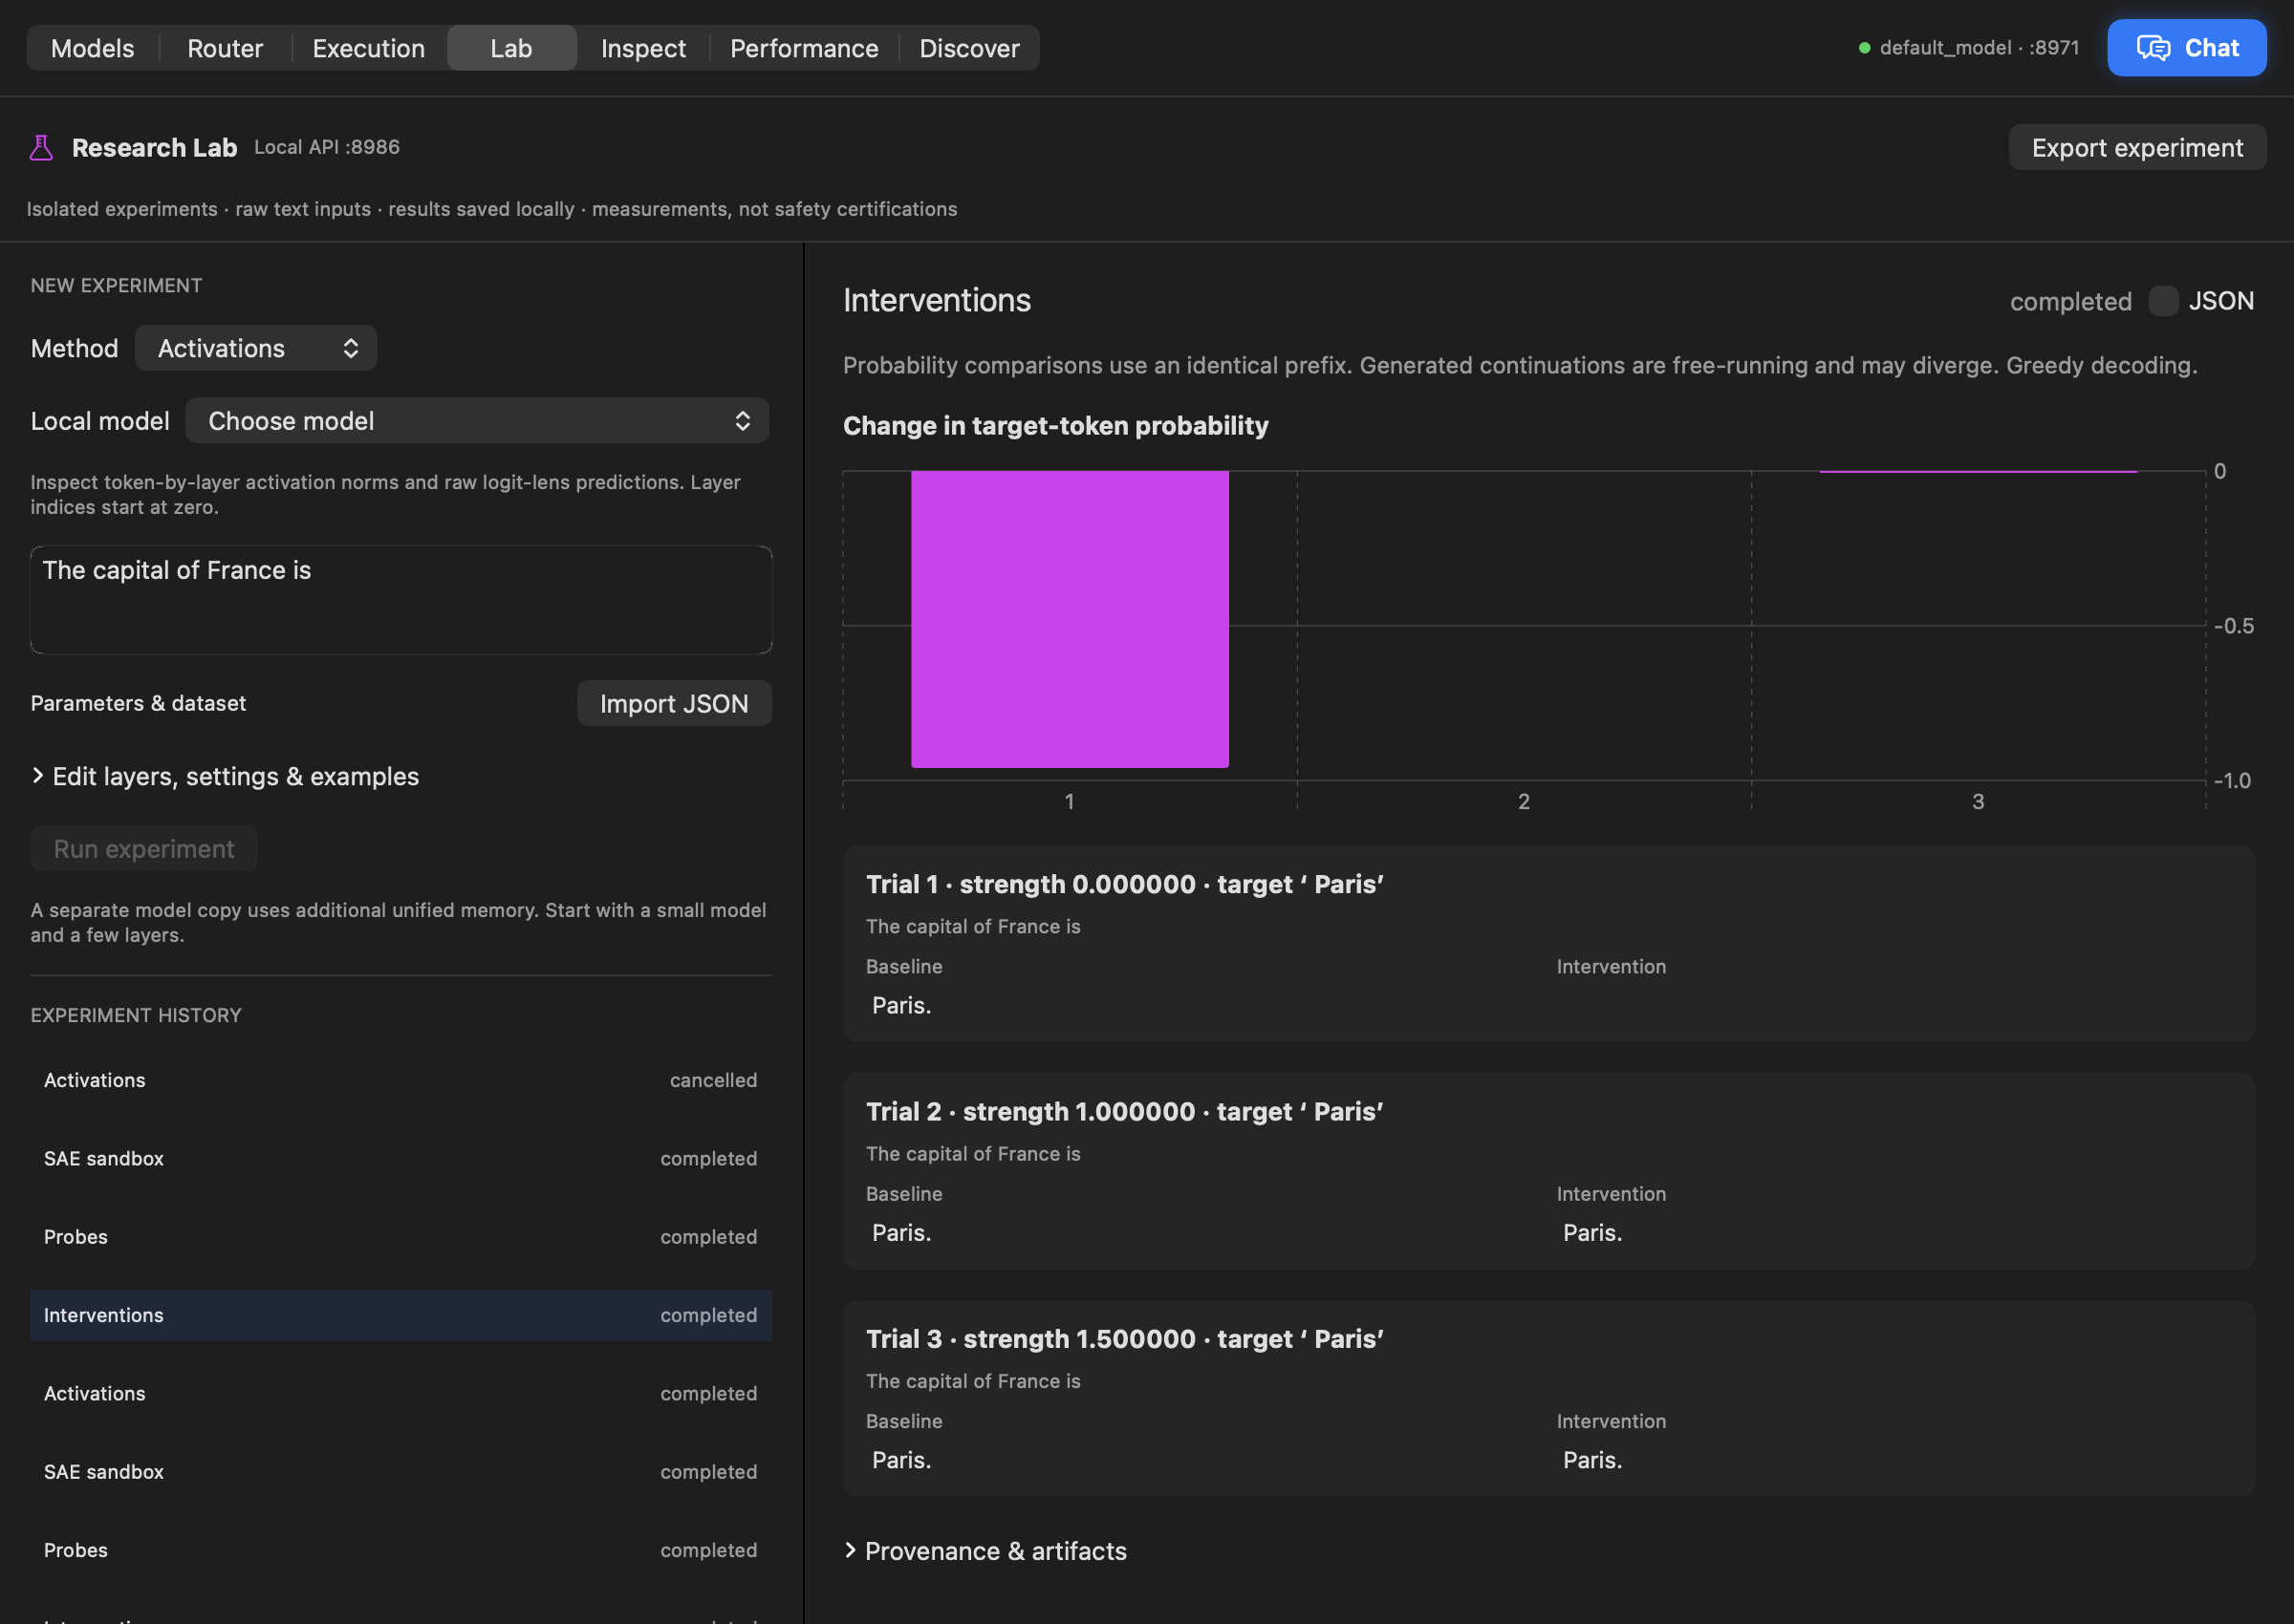
Task: Click the magenta bar for trial 1
Action: click(1070, 619)
